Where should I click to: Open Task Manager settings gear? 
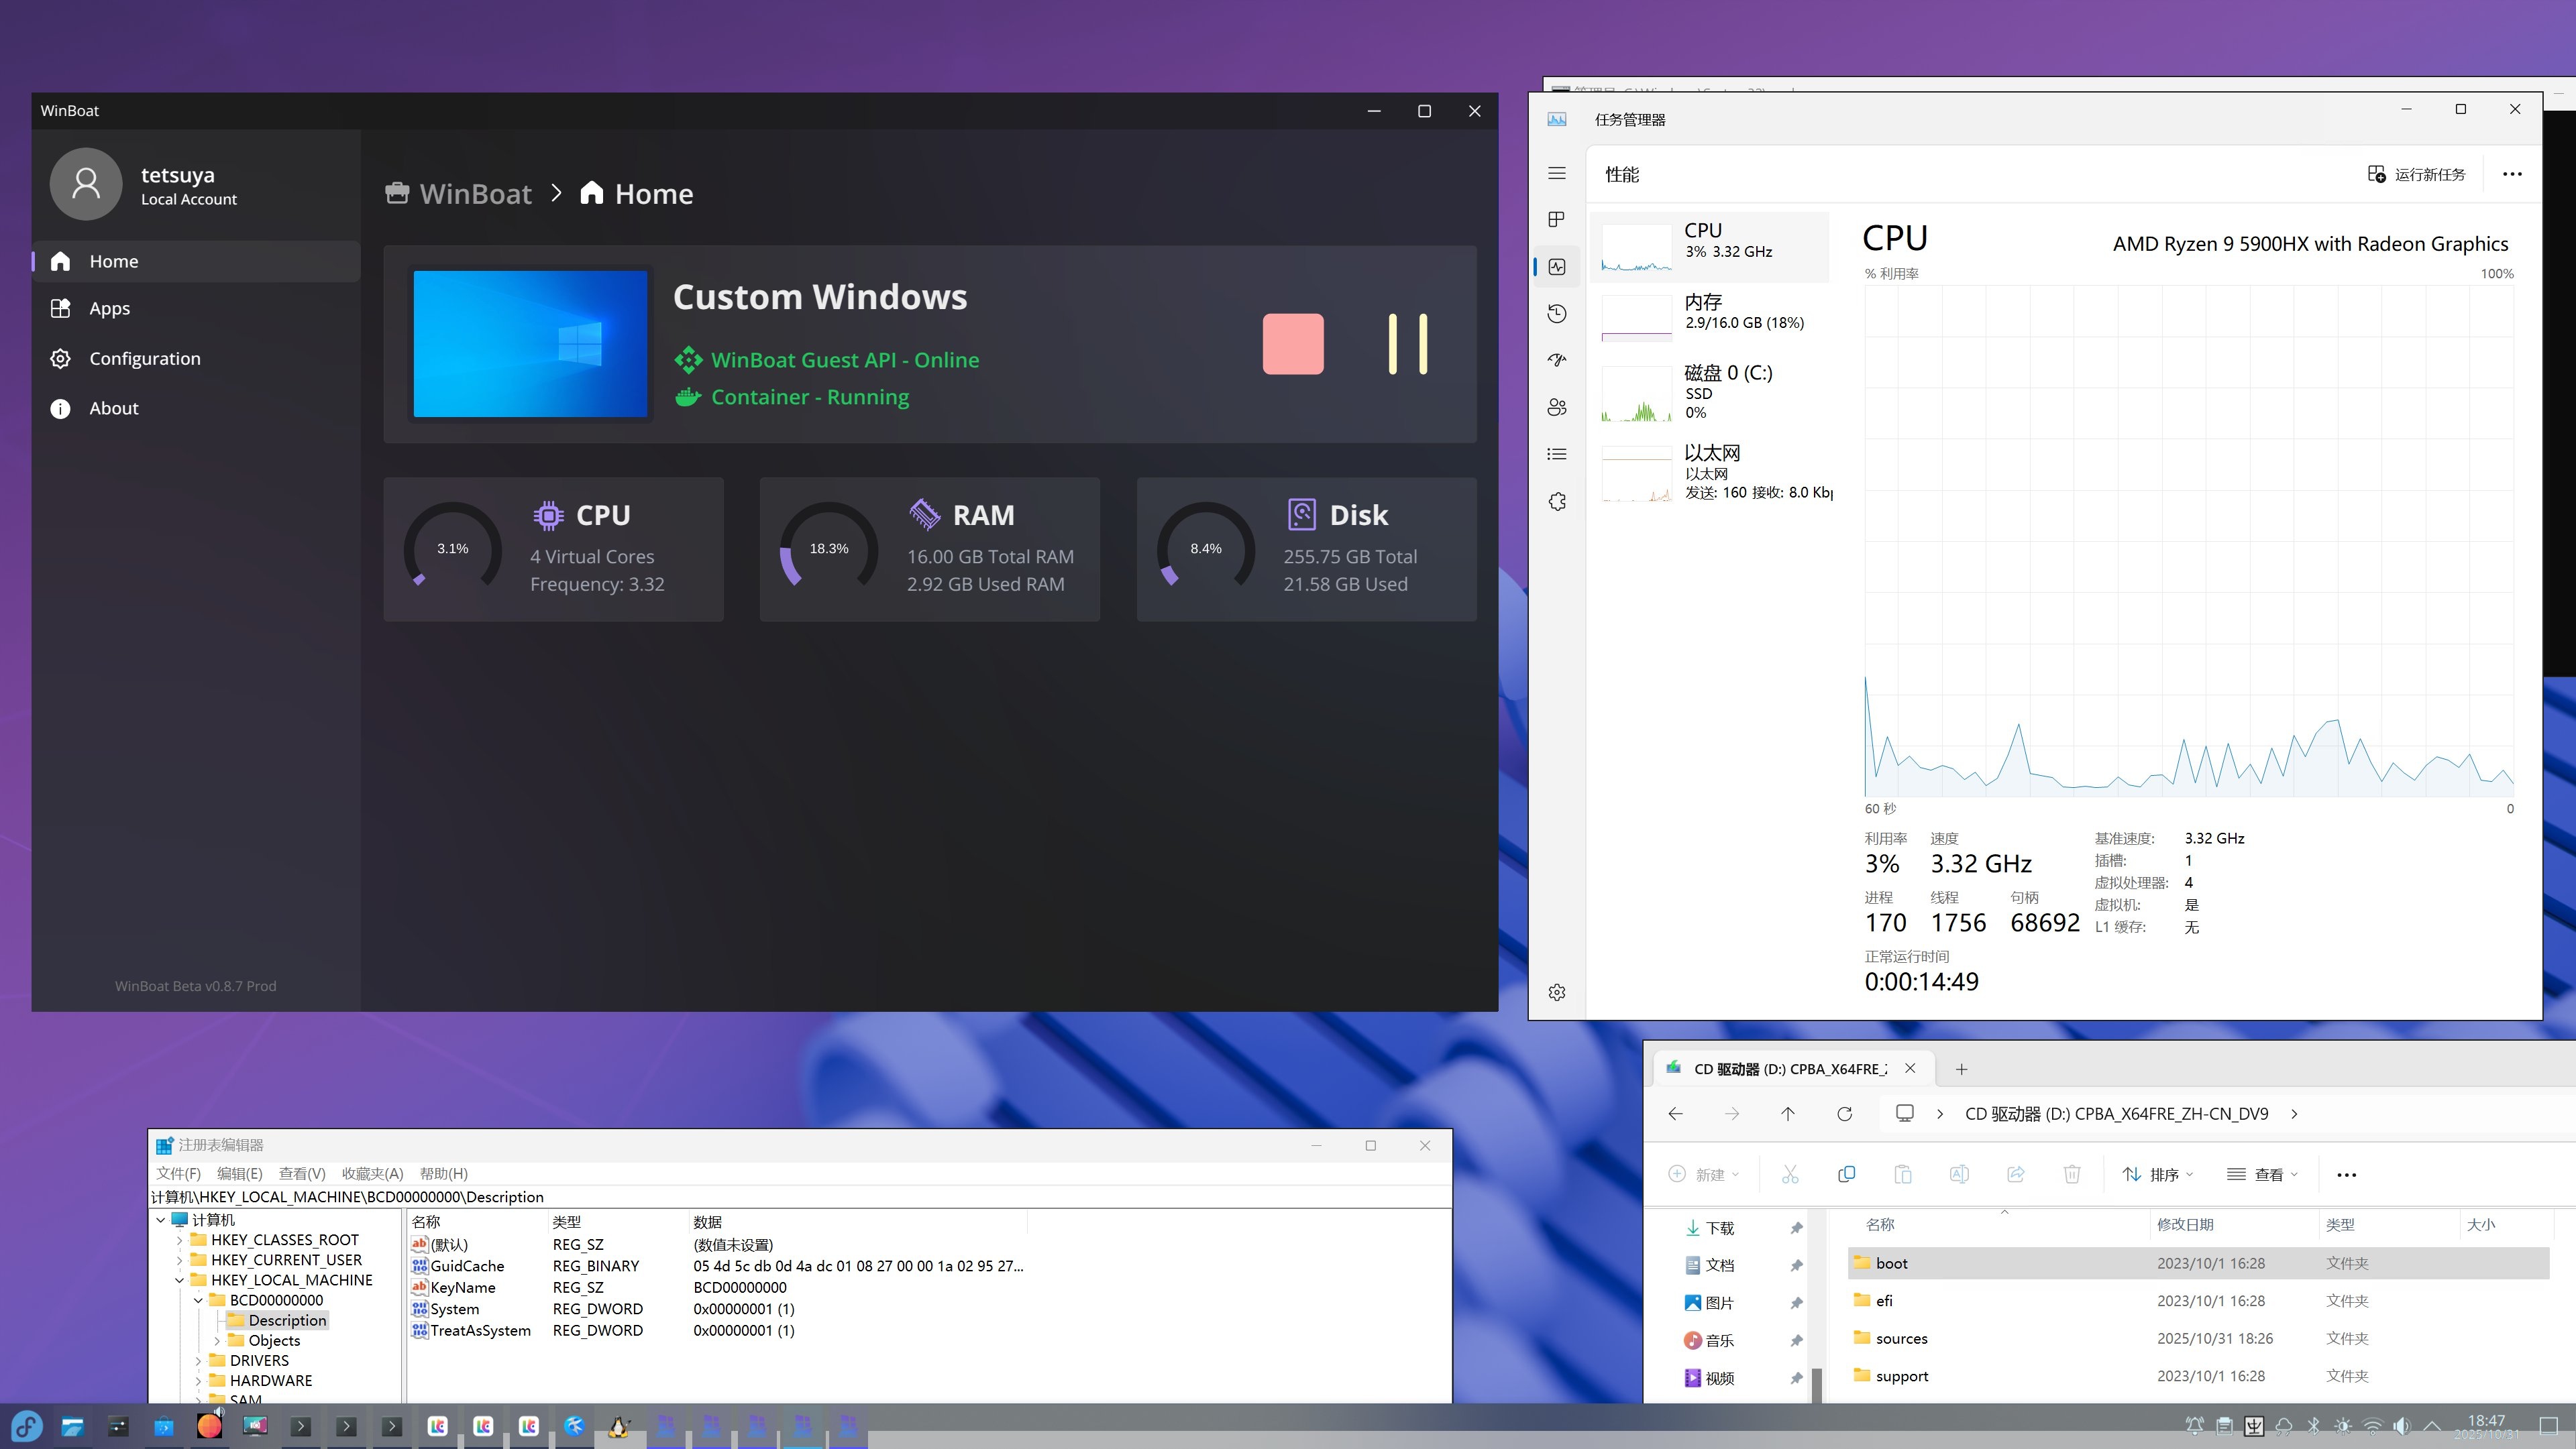(1557, 992)
